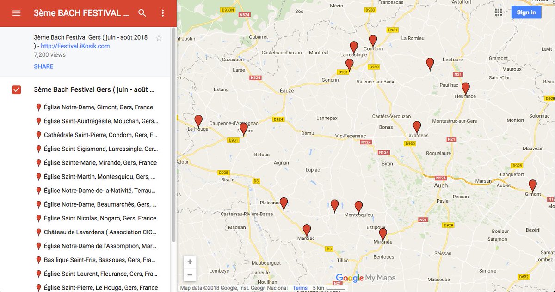The height and width of the screenshot is (292, 555).
Task: Click the map pin at Mirande
Action: (x=383, y=235)
